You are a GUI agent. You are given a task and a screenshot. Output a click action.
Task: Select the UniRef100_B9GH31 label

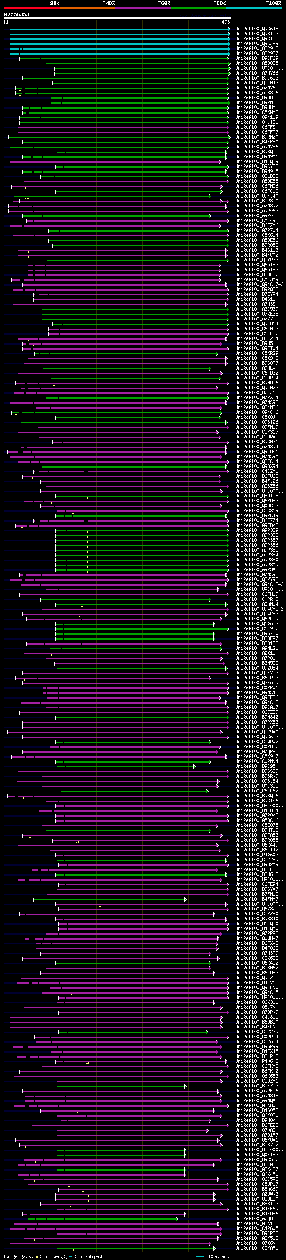tap(257, 442)
